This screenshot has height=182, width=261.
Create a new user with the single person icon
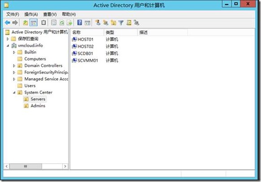coord(98,22)
